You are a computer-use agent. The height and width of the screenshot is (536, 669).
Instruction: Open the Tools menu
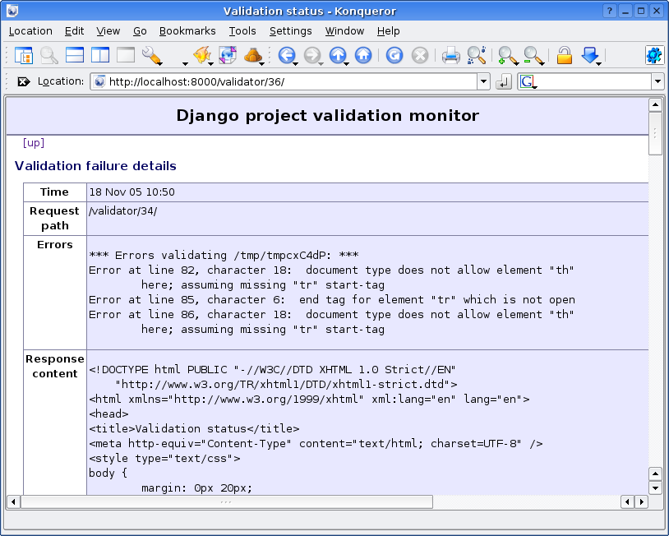coord(242,31)
